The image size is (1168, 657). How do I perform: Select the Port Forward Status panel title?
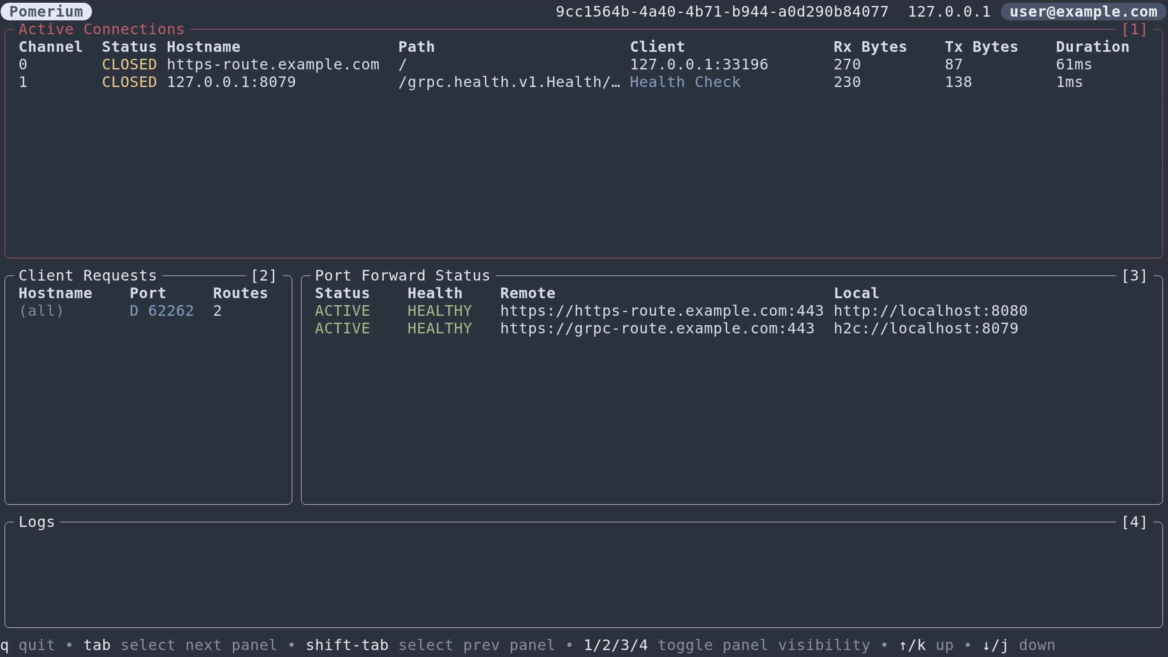pos(402,276)
